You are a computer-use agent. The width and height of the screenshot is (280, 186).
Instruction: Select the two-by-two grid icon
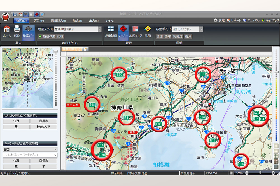coord(276,151)
